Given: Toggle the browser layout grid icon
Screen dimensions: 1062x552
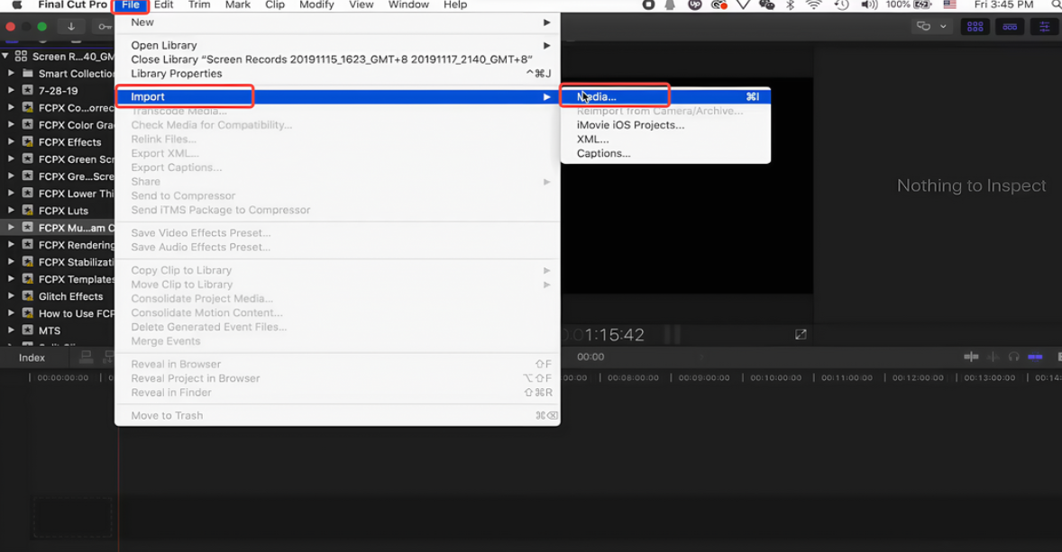Looking at the screenshot, I should [975, 26].
